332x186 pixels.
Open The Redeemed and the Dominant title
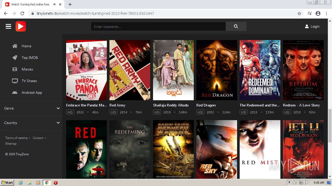coord(260,105)
